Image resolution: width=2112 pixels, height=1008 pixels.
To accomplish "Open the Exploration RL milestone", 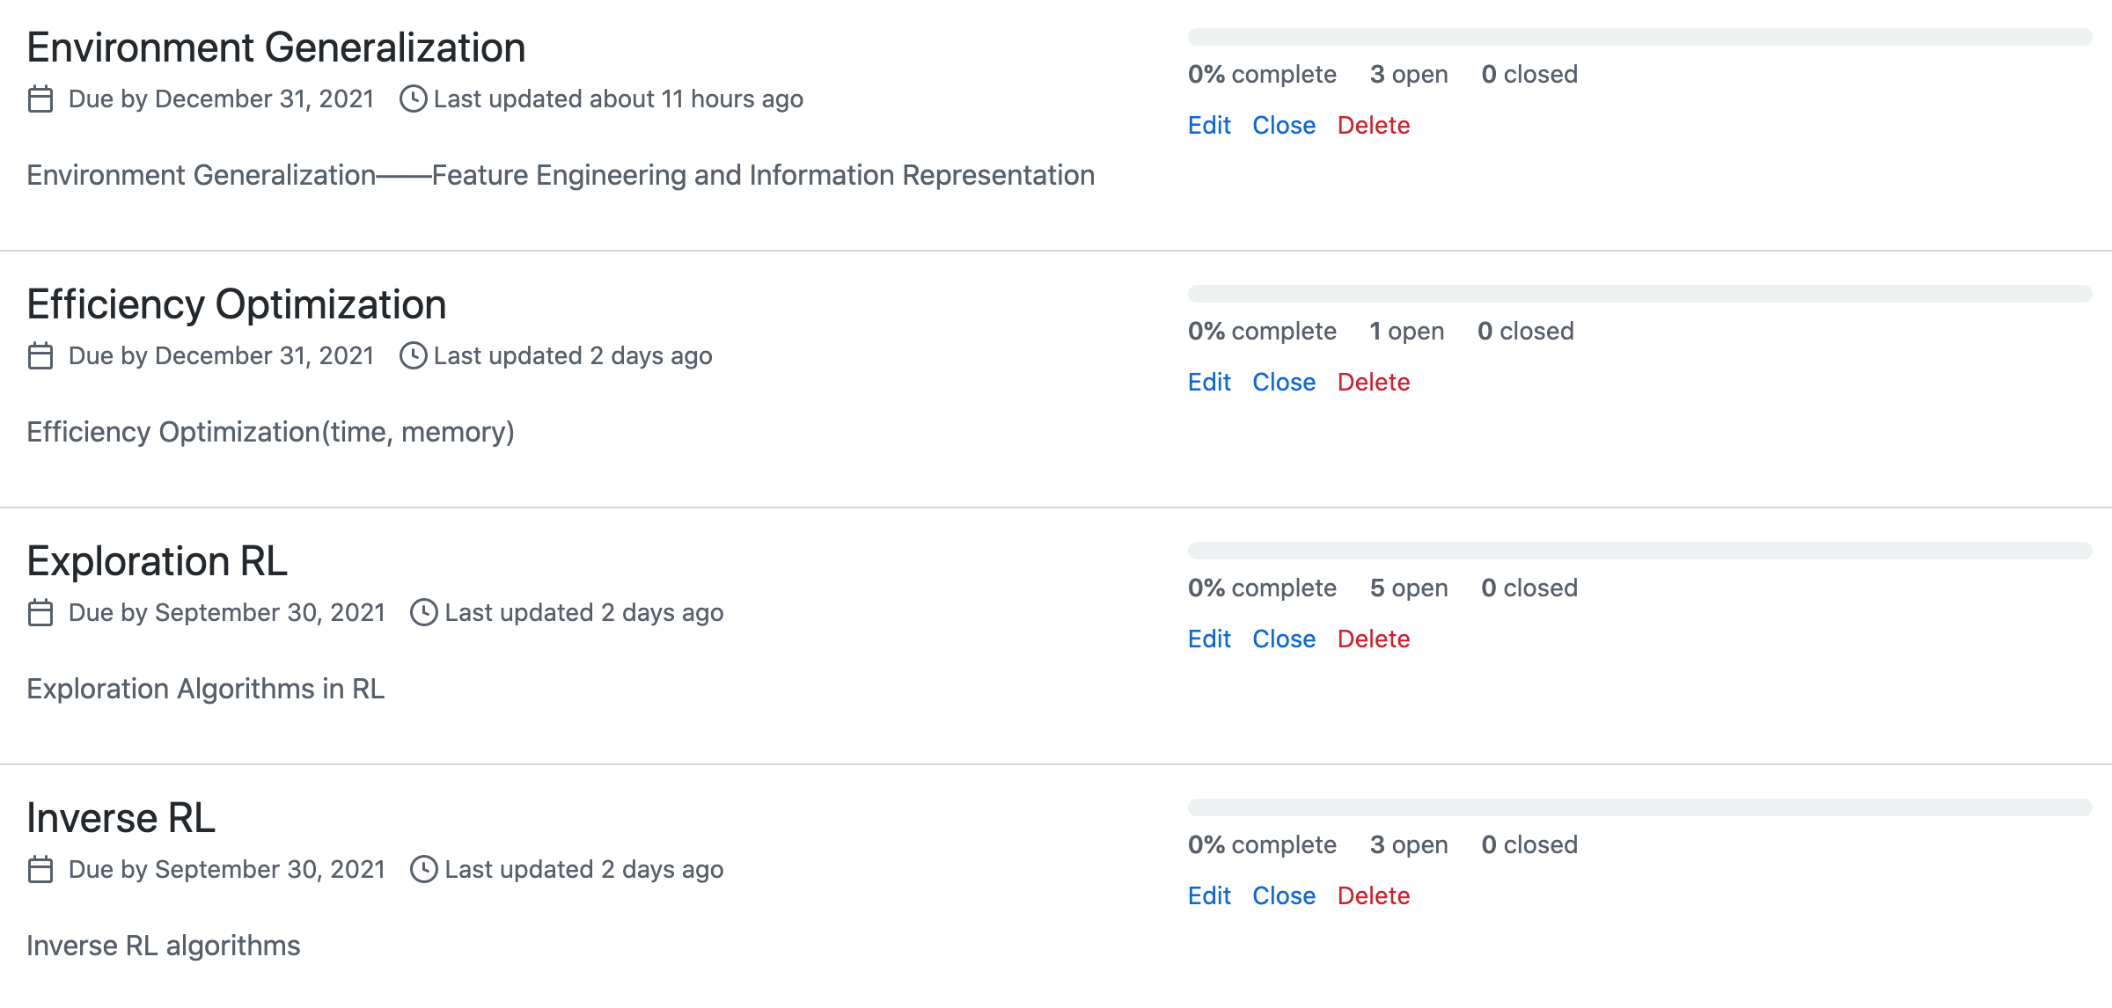I will click(x=157, y=561).
